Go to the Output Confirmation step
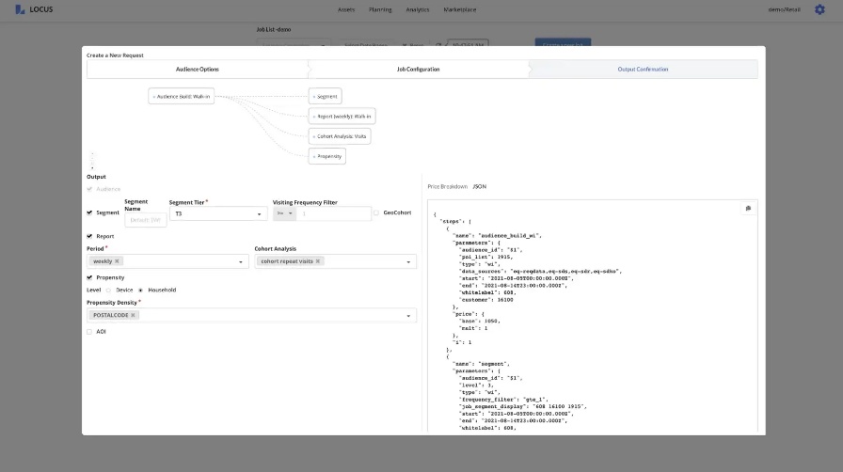Image resolution: width=843 pixels, height=472 pixels. click(x=643, y=70)
